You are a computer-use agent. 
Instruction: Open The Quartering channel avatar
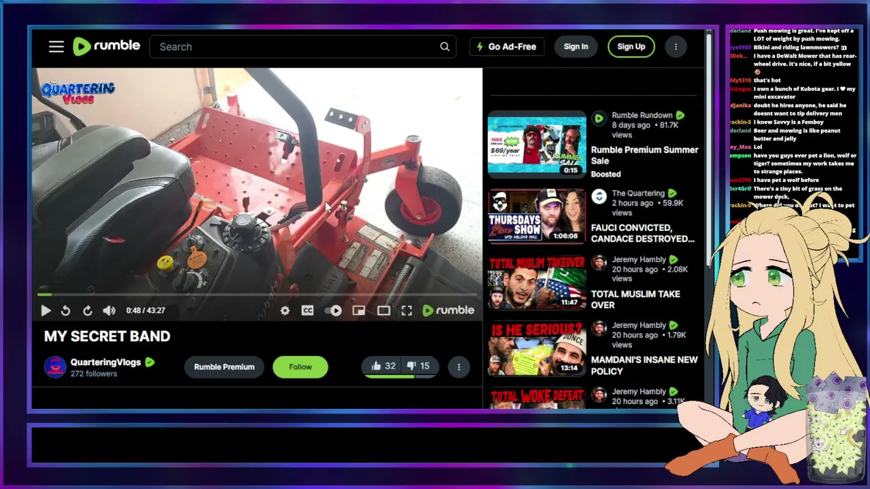coord(599,196)
